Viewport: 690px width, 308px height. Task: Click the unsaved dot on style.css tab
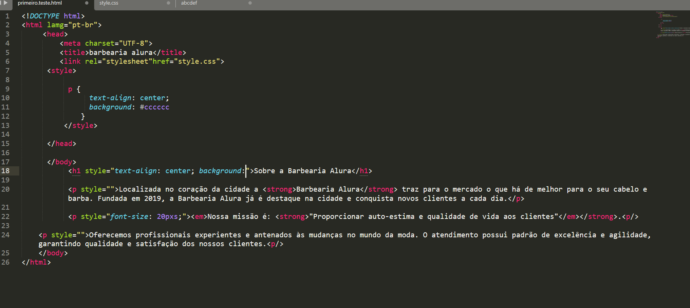[168, 3]
